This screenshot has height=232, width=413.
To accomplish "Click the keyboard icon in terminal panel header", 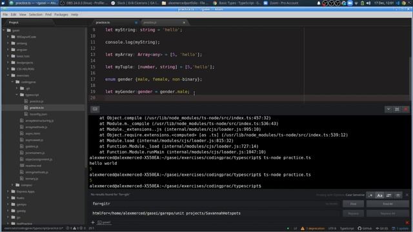I will (x=95, y=109).
